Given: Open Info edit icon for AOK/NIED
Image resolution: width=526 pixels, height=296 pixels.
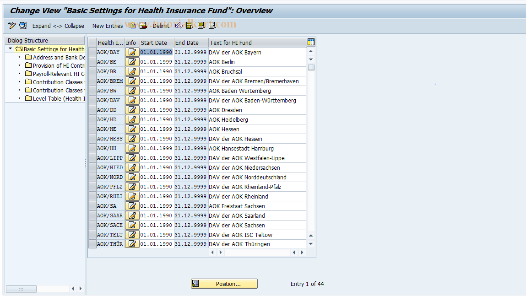Looking at the screenshot, I should pos(132,167).
